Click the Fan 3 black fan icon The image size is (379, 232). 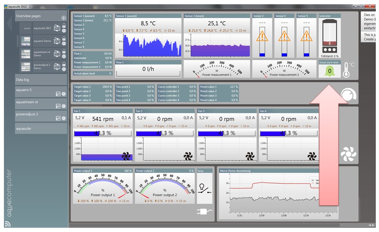(250, 156)
